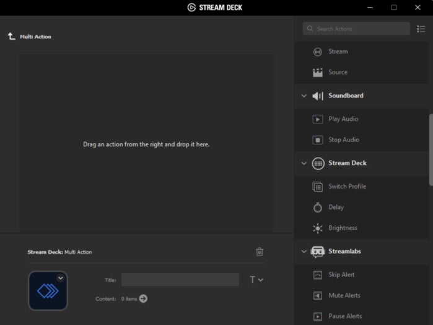Select the Delay stopwatch icon
The image size is (433, 325).
[x=318, y=207]
